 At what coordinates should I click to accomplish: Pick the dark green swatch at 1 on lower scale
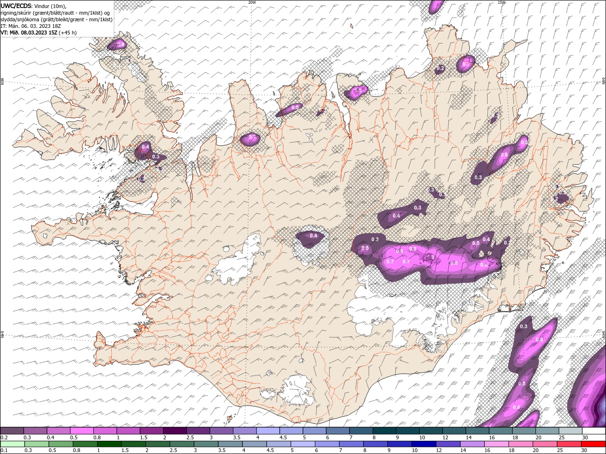109,444
